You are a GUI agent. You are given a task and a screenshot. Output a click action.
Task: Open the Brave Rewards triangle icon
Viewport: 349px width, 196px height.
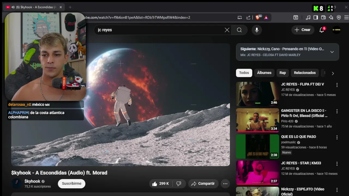click(266, 17)
